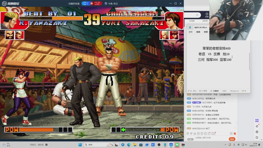Open the clock-refresh icon on right sidebar
The image size is (263, 148).
(257, 126)
